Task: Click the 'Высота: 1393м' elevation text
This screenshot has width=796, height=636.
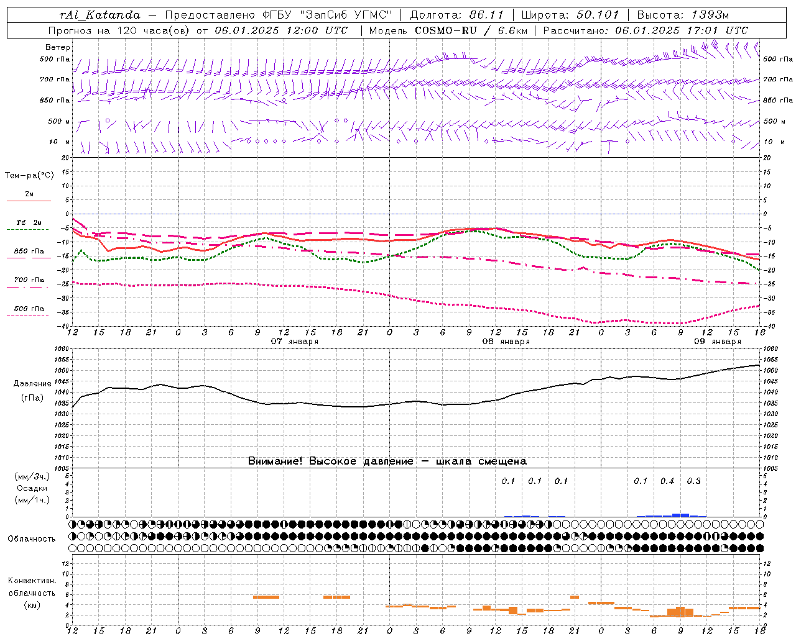Action: [x=683, y=14]
